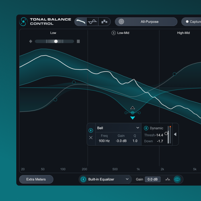
Task: Click the iZotope Tonal Balance Control logo
Action: pyautogui.click(x=23, y=22)
